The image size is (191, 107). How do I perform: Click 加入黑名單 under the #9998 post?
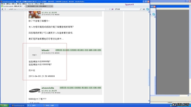(x=53, y=12)
